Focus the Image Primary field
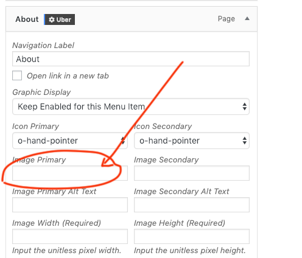 click(70, 173)
